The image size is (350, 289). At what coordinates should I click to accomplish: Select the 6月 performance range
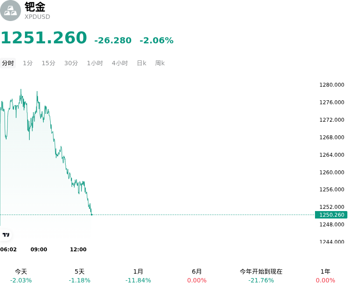[196, 276]
